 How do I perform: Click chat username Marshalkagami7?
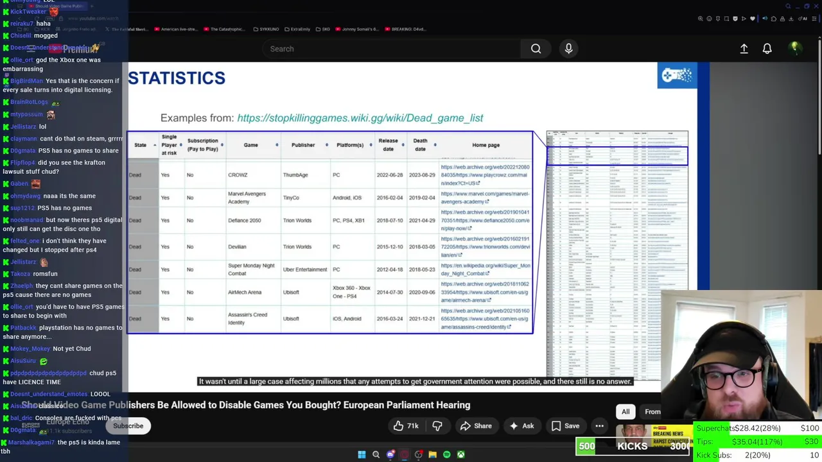[x=31, y=443]
